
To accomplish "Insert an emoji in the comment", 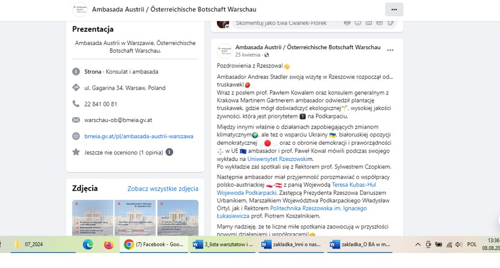I will click(358, 23).
